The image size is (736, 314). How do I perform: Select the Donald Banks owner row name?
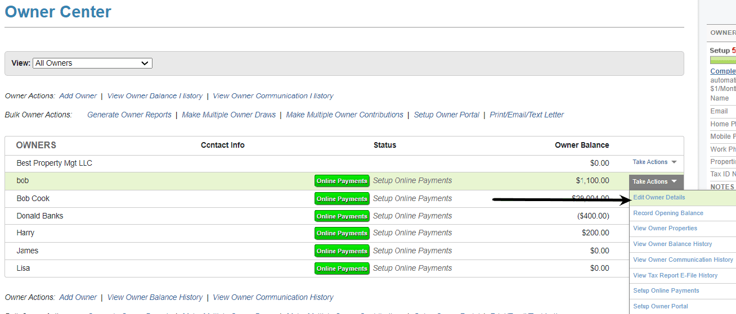(40, 216)
